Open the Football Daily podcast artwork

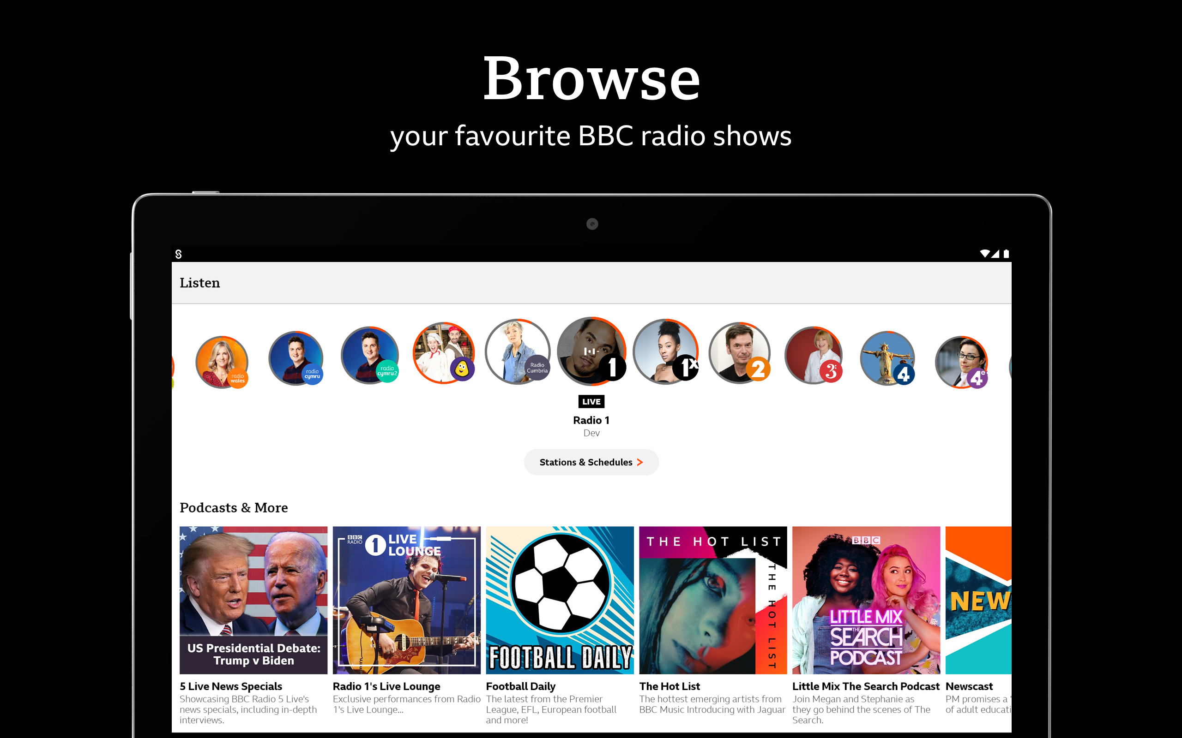point(560,600)
